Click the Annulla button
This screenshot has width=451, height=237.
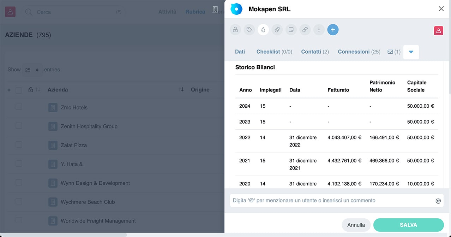[356, 225]
